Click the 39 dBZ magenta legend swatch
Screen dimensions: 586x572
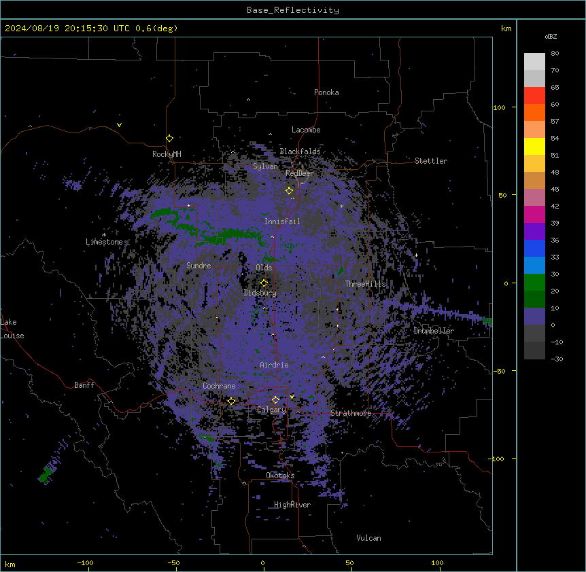(x=534, y=214)
